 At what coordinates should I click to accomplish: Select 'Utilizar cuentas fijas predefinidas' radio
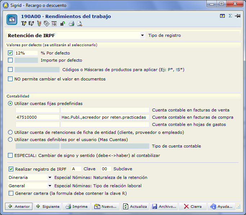point(10,104)
